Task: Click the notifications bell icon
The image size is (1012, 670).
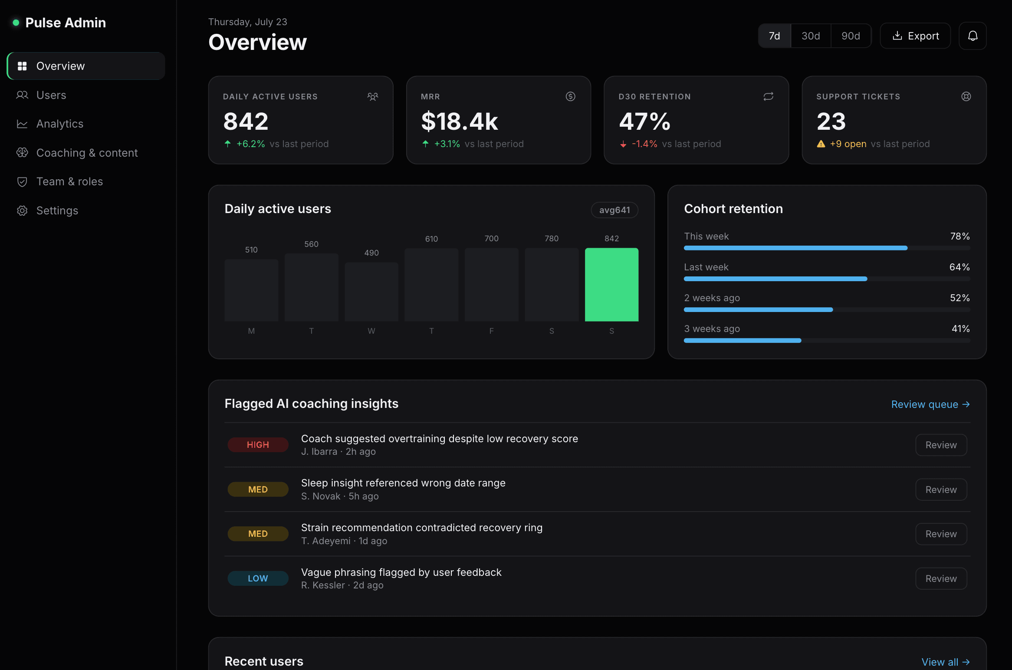Action: coord(973,36)
